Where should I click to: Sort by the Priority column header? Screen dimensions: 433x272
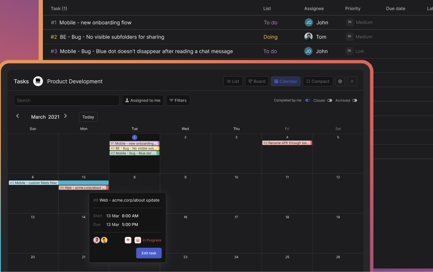(x=352, y=9)
